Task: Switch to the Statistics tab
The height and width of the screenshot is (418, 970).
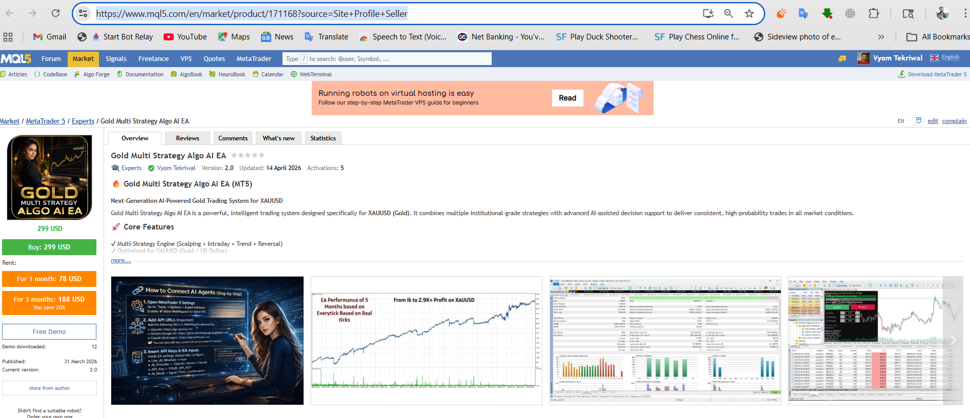Action: [x=323, y=138]
